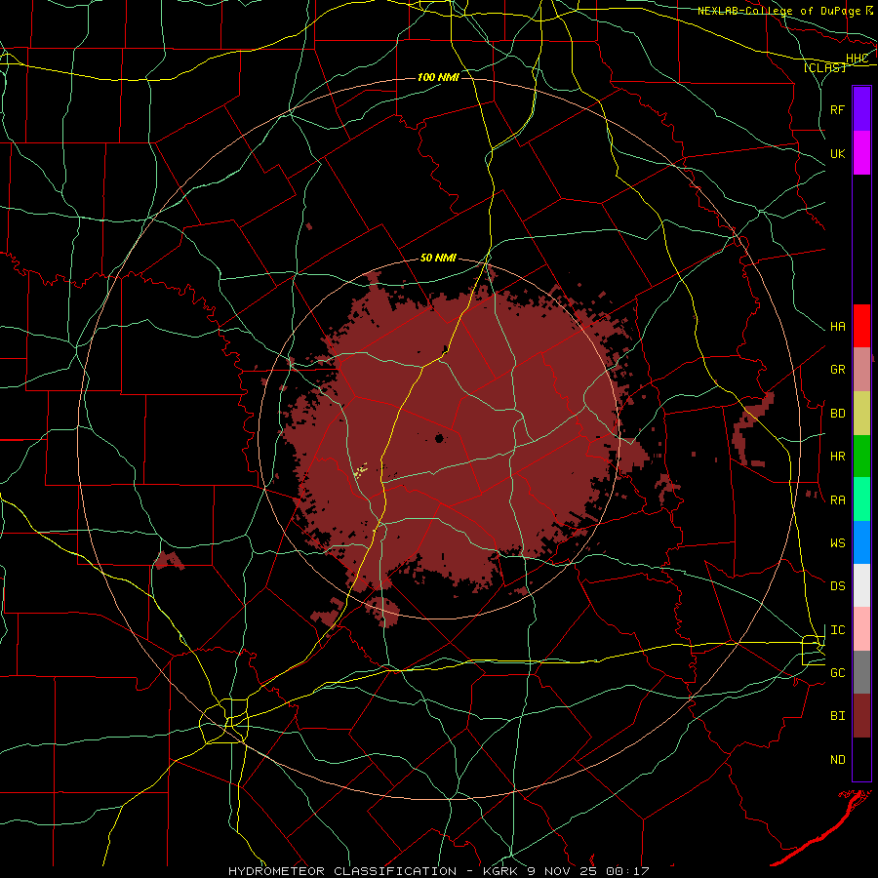878x878 pixels.
Task: Click the WS legend label
Action: point(838,542)
